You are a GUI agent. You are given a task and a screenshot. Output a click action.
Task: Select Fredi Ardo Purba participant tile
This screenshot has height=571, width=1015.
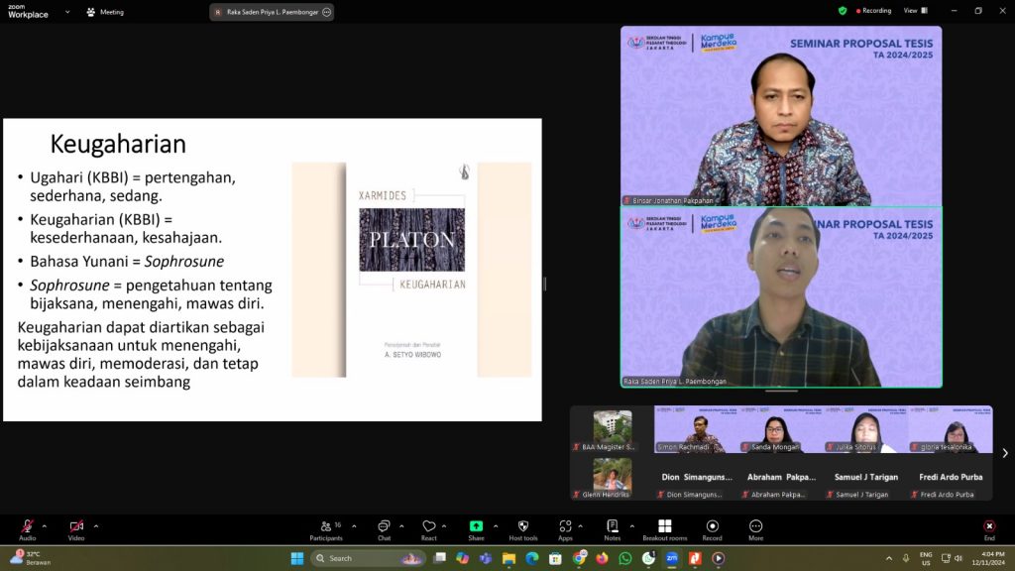(x=951, y=478)
